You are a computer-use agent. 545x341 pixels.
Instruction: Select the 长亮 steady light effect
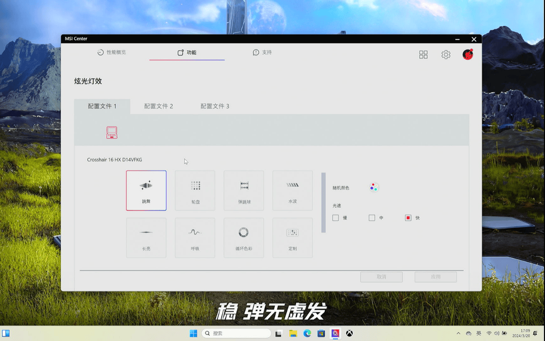click(x=146, y=238)
